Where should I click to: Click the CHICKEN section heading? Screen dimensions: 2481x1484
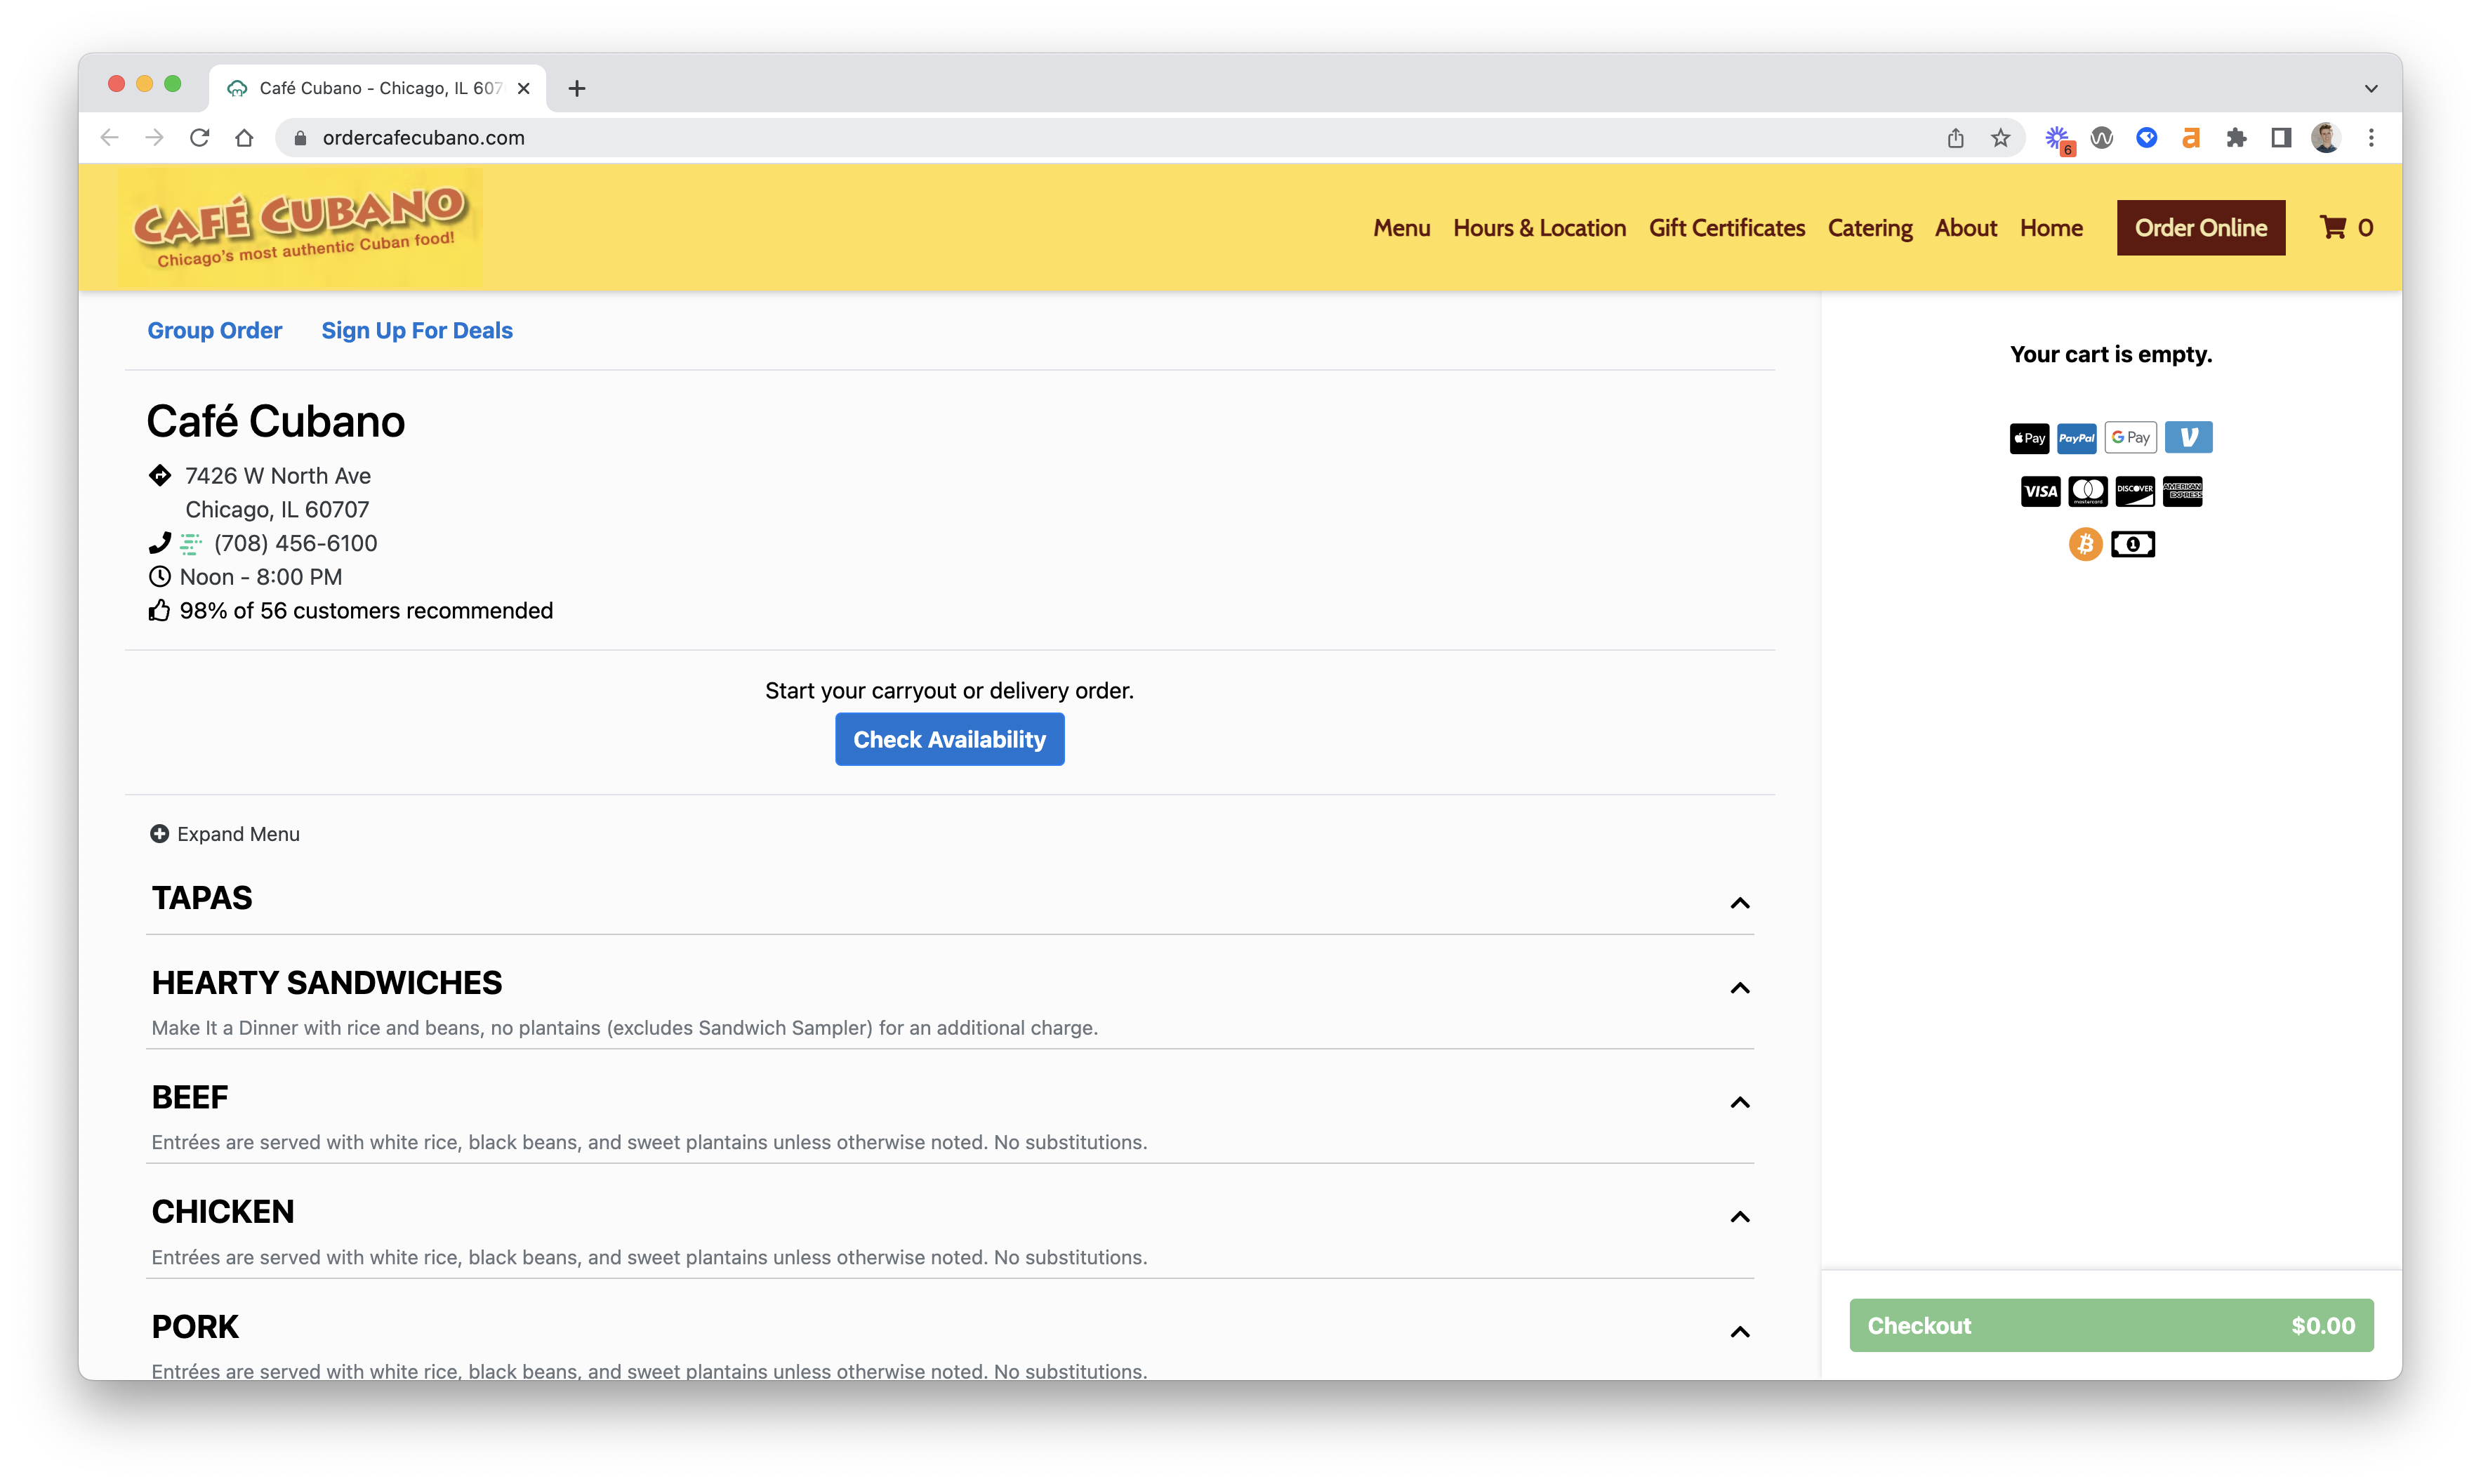tap(223, 1212)
